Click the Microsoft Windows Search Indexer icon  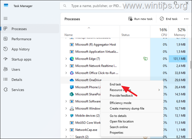pyautogui.click(x=72, y=109)
